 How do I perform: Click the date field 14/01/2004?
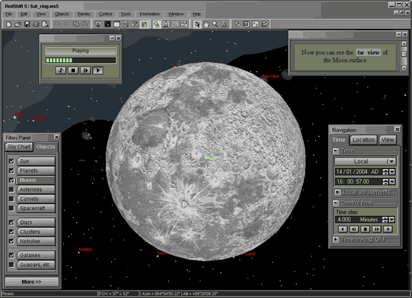357,172
